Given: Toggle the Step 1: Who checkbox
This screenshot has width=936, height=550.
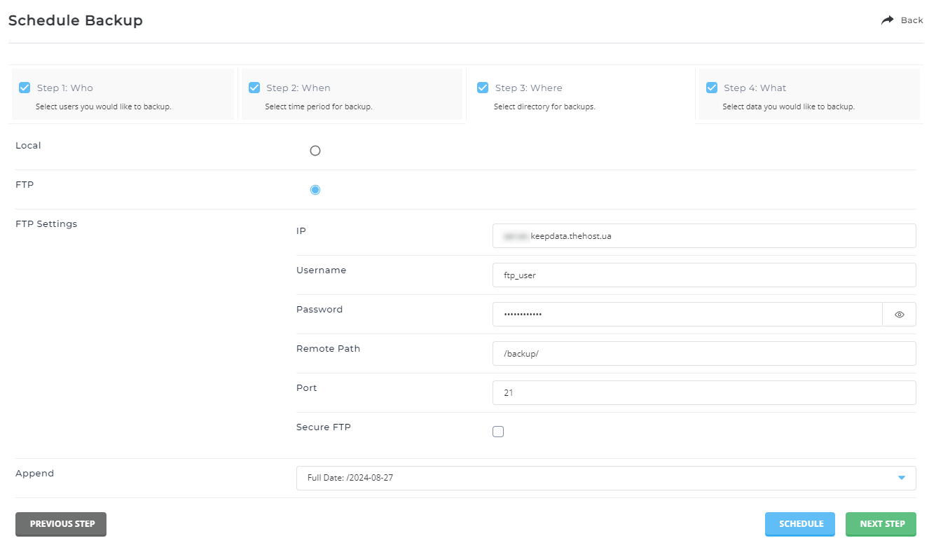Looking at the screenshot, I should pos(25,88).
